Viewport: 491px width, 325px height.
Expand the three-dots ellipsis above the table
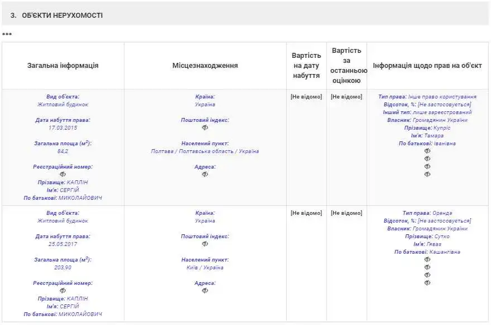pos(7,34)
